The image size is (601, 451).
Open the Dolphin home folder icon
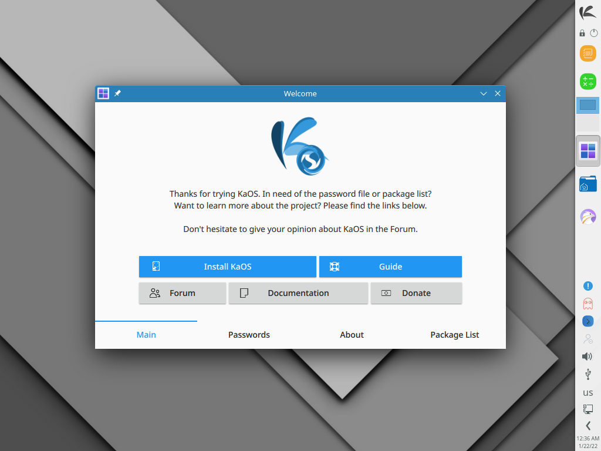pyautogui.click(x=588, y=184)
